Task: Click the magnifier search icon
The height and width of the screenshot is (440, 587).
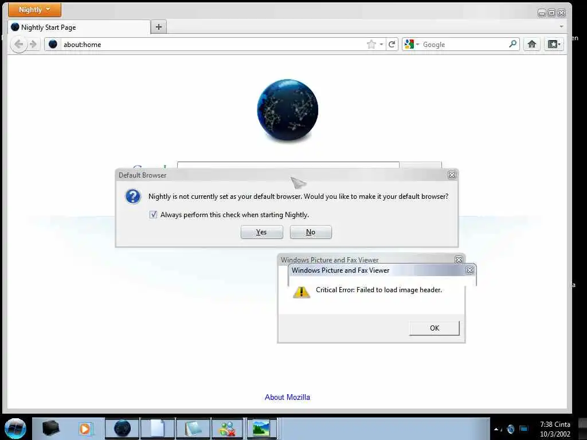Action: tap(513, 44)
